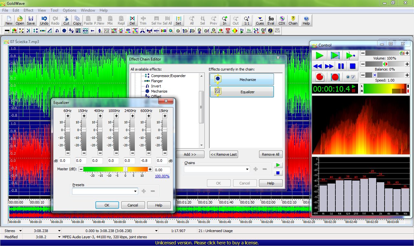Click the Balance slider in the Control window
The height and width of the screenshot is (246, 414).
click(x=385, y=64)
